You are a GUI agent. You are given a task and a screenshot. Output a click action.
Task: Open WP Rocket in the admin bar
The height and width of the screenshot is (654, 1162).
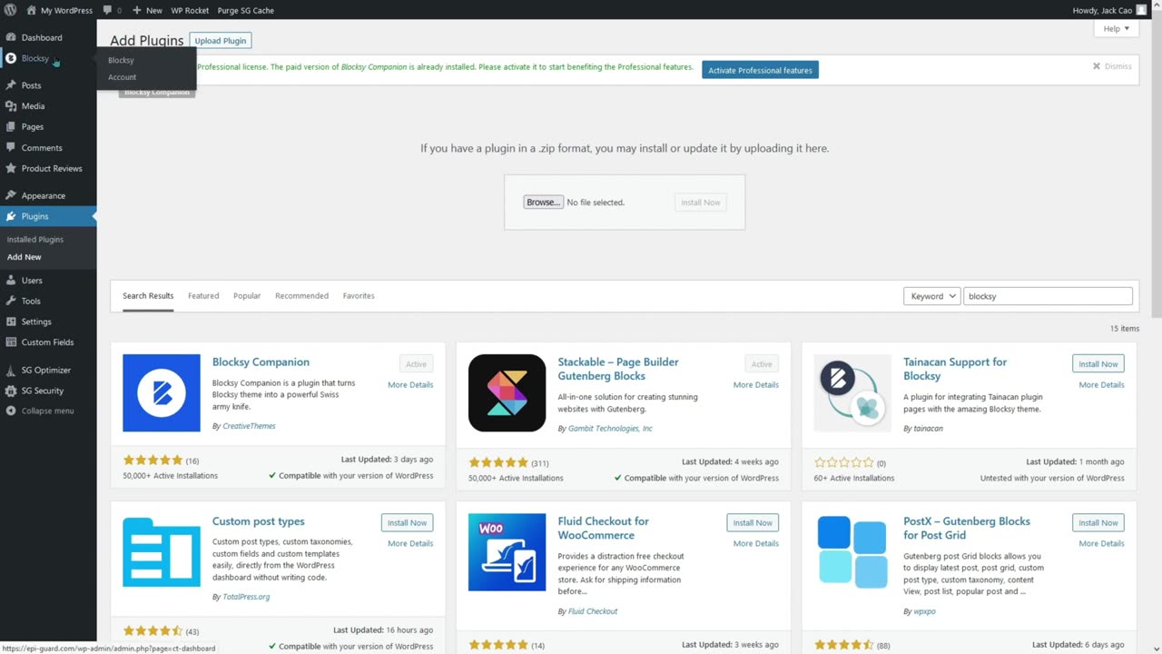tap(190, 10)
